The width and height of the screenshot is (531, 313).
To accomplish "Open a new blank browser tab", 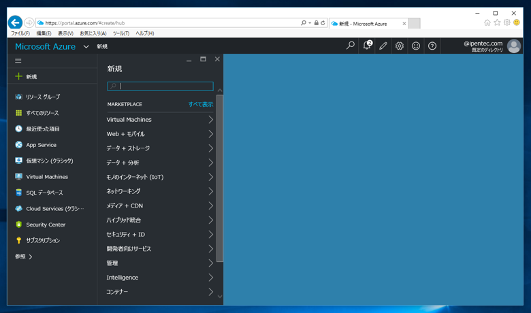I will [x=414, y=23].
